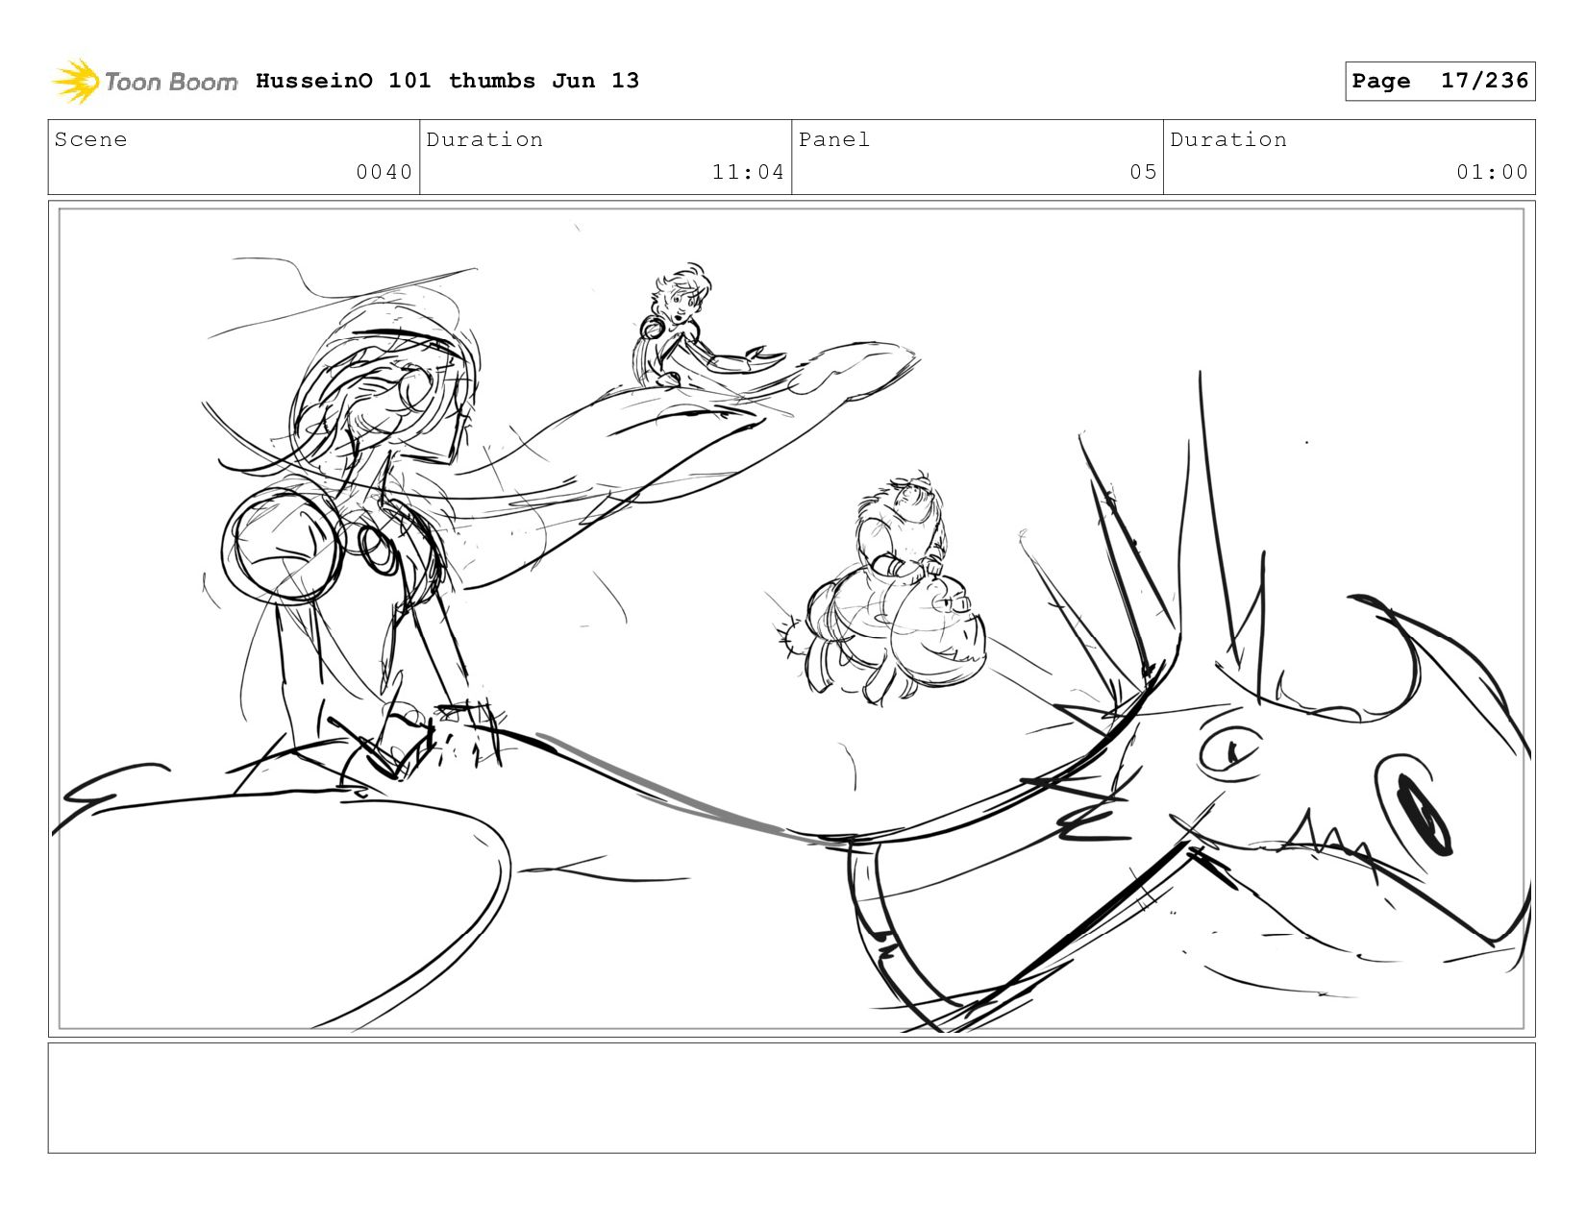1586x1225 pixels.
Task: Select the title 'HusseinO 101 thumbs Jun 13'
Action: coord(447,81)
